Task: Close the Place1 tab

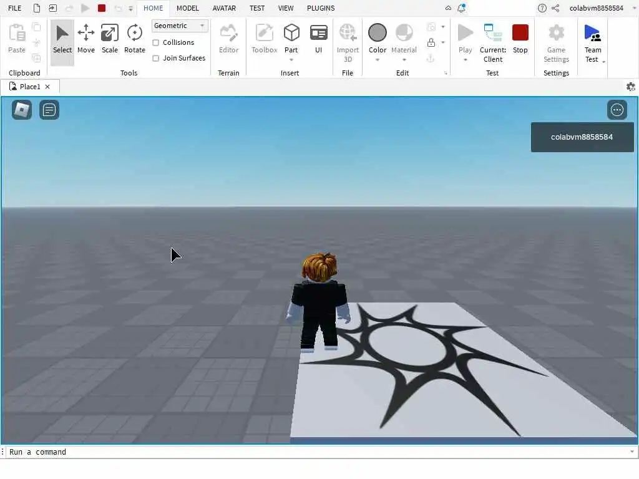Action: click(x=47, y=87)
